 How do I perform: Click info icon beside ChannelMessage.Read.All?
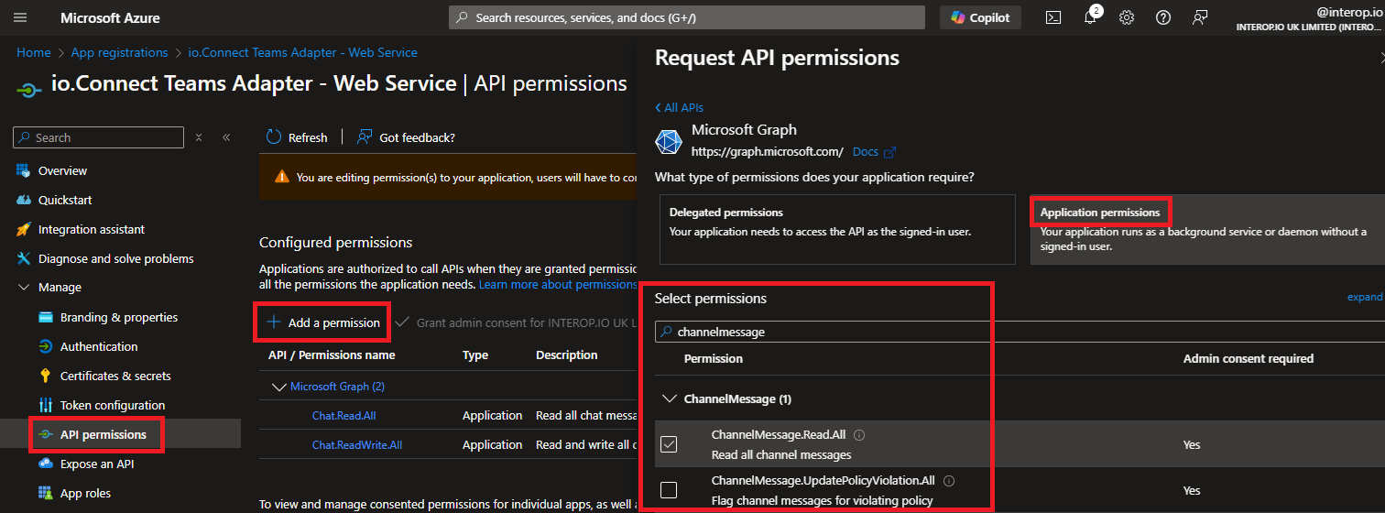click(x=859, y=436)
